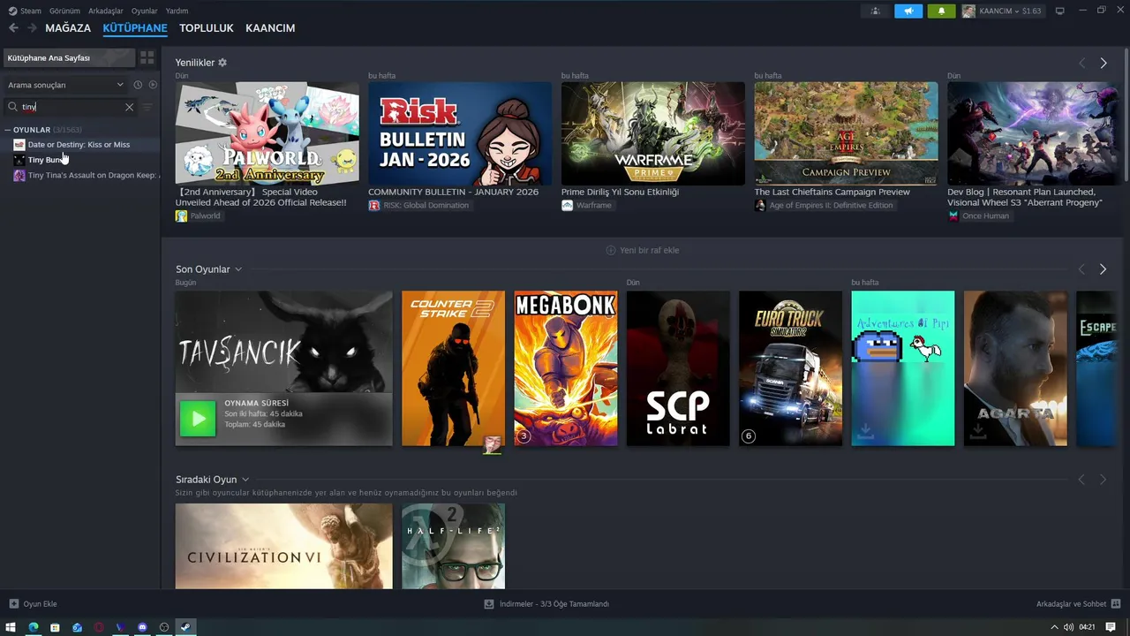This screenshot has width=1130, height=636.
Task: Open the Arama sonuçları dropdown
Action: 65,85
